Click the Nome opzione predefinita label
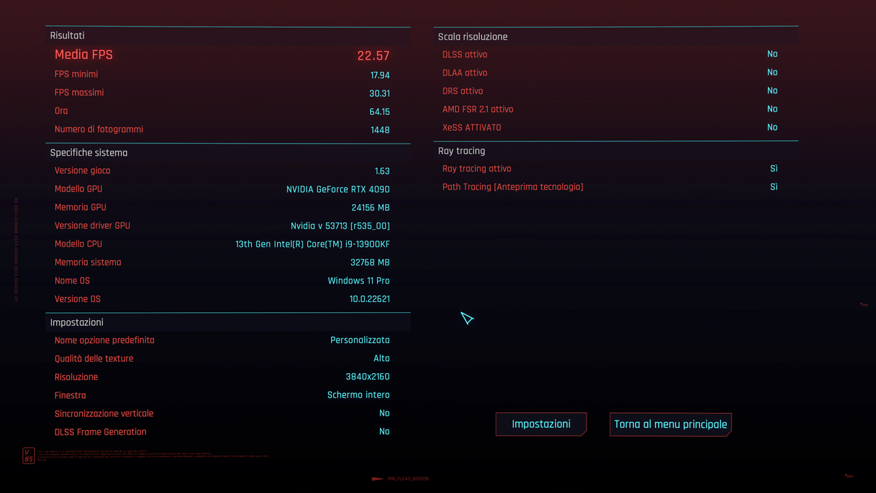The width and height of the screenshot is (876, 493). click(x=105, y=340)
